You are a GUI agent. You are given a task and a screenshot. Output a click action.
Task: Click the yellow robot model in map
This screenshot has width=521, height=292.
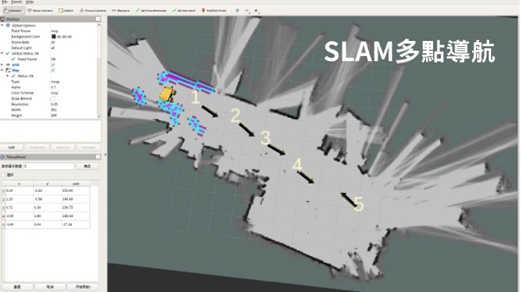[167, 94]
